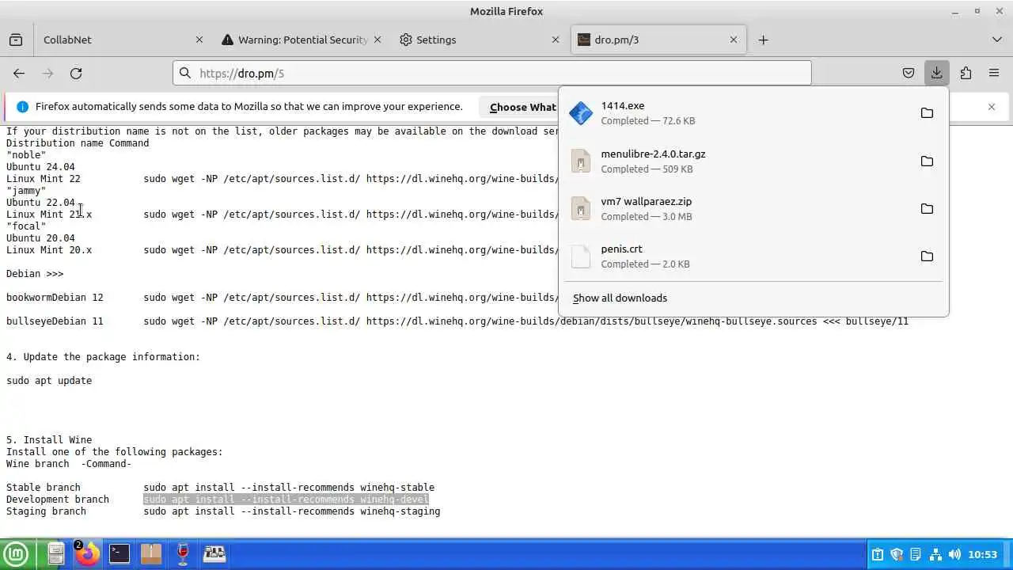Open the last taskbar application icon
The image size is (1013, 570).
(214, 554)
